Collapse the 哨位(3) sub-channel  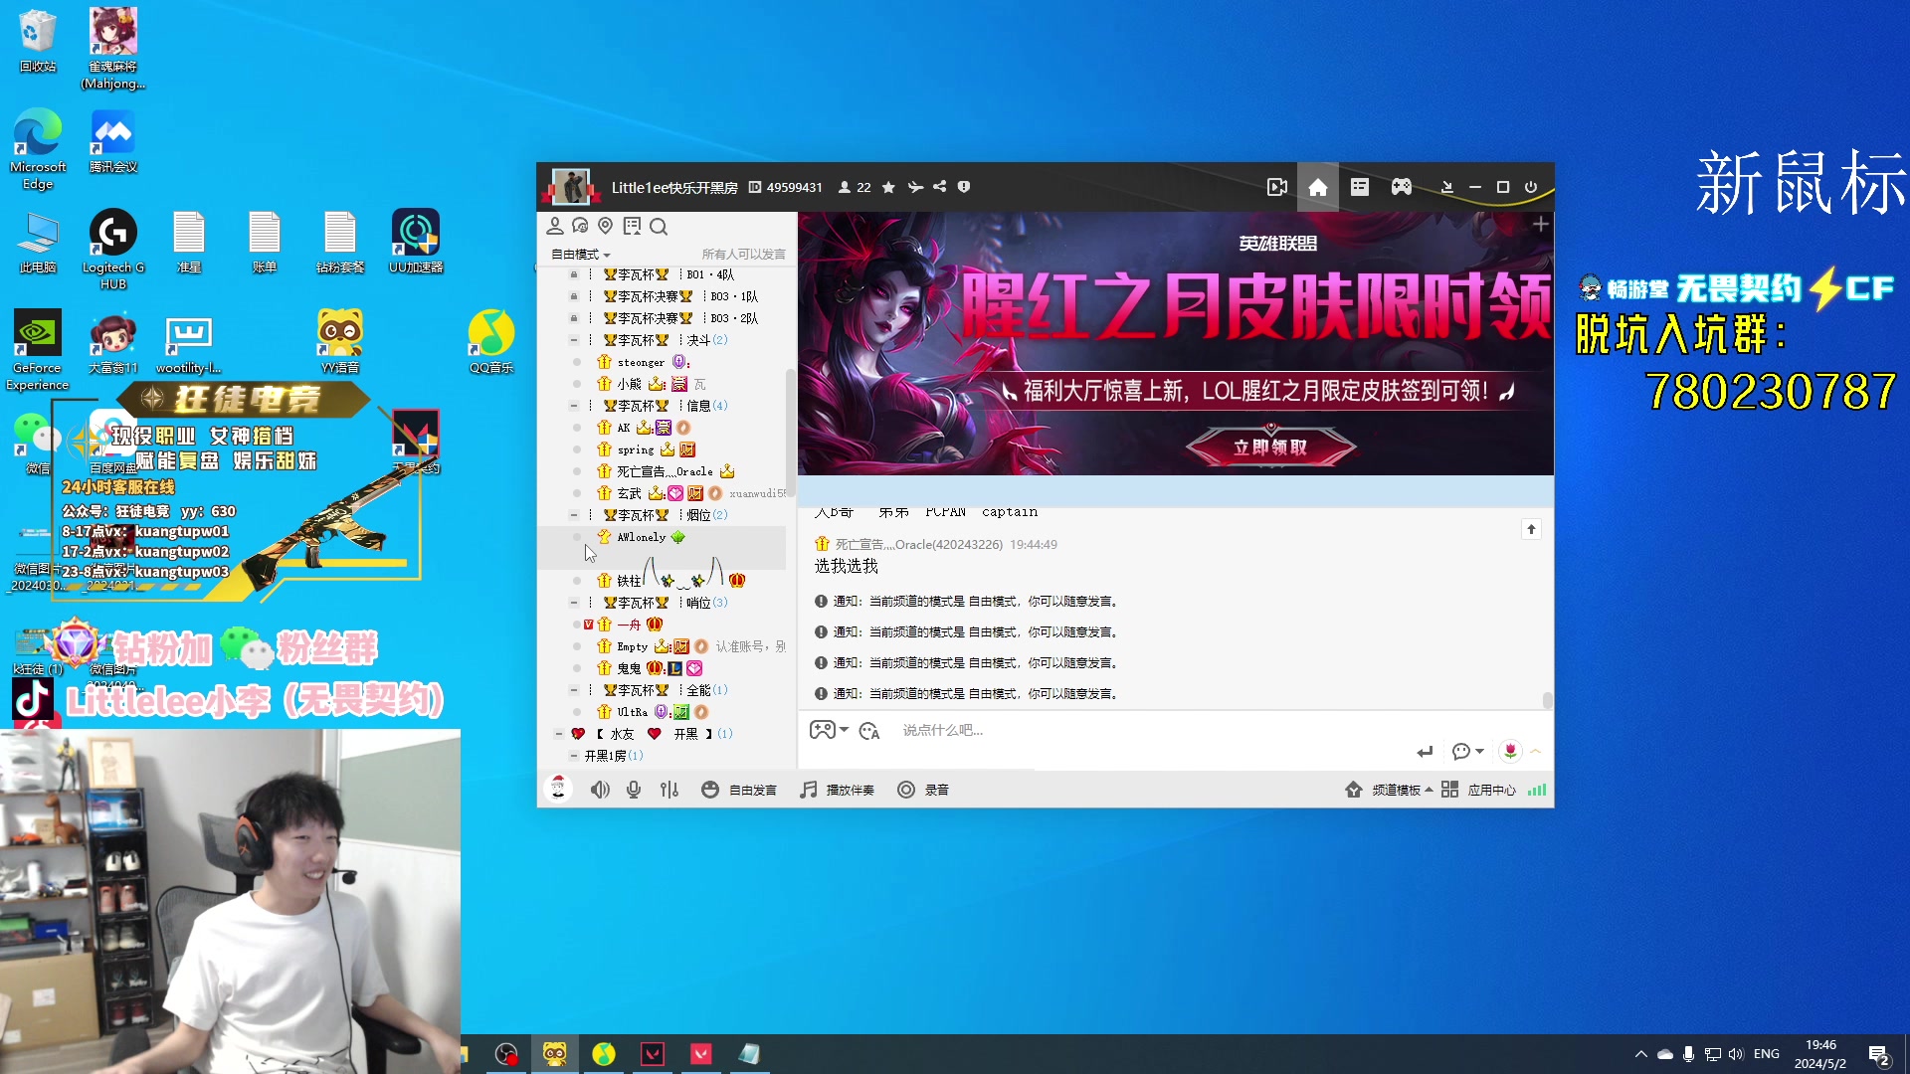(574, 603)
